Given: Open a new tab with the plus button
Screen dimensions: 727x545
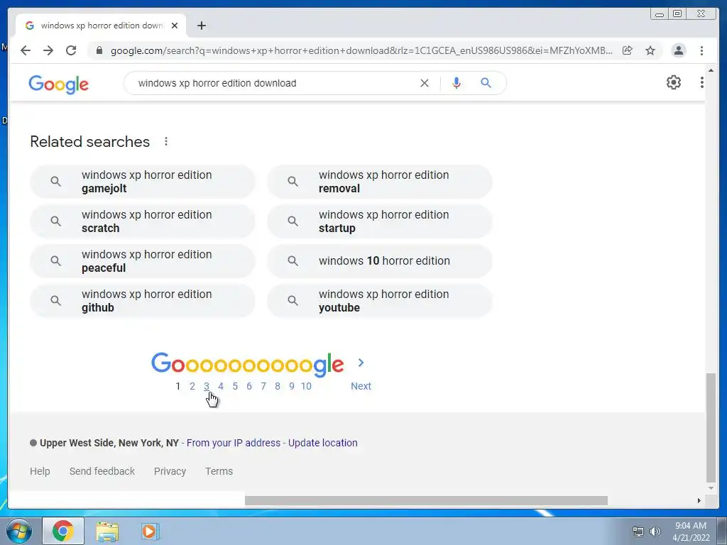Looking at the screenshot, I should click(201, 26).
